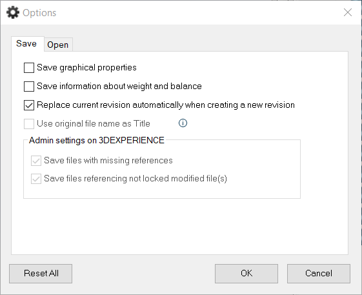Click the Options gear icon in title bar
This screenshot has width=362, height=295.
click(x=13, y=12)
